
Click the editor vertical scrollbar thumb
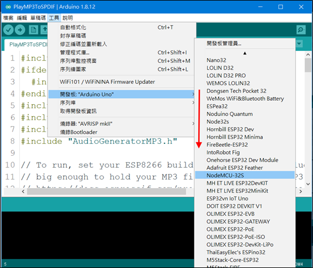308,65
